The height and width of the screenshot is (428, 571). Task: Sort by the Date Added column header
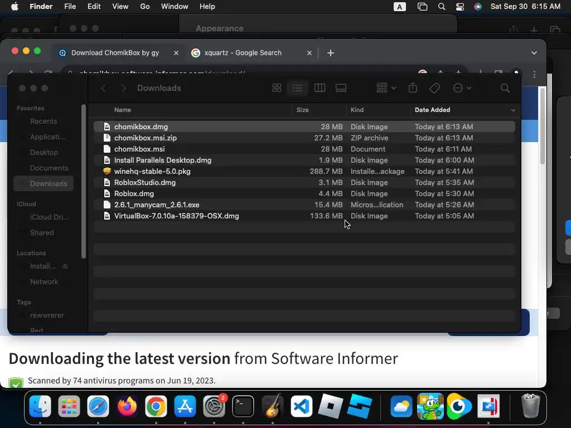pos(432,110)
